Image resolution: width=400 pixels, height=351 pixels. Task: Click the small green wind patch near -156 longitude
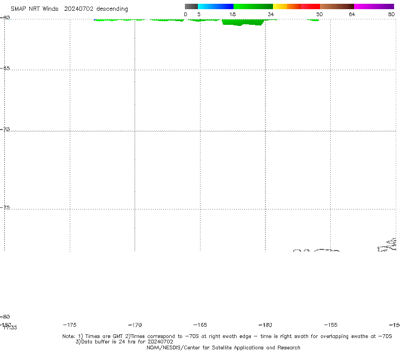[x=313, y=20]
